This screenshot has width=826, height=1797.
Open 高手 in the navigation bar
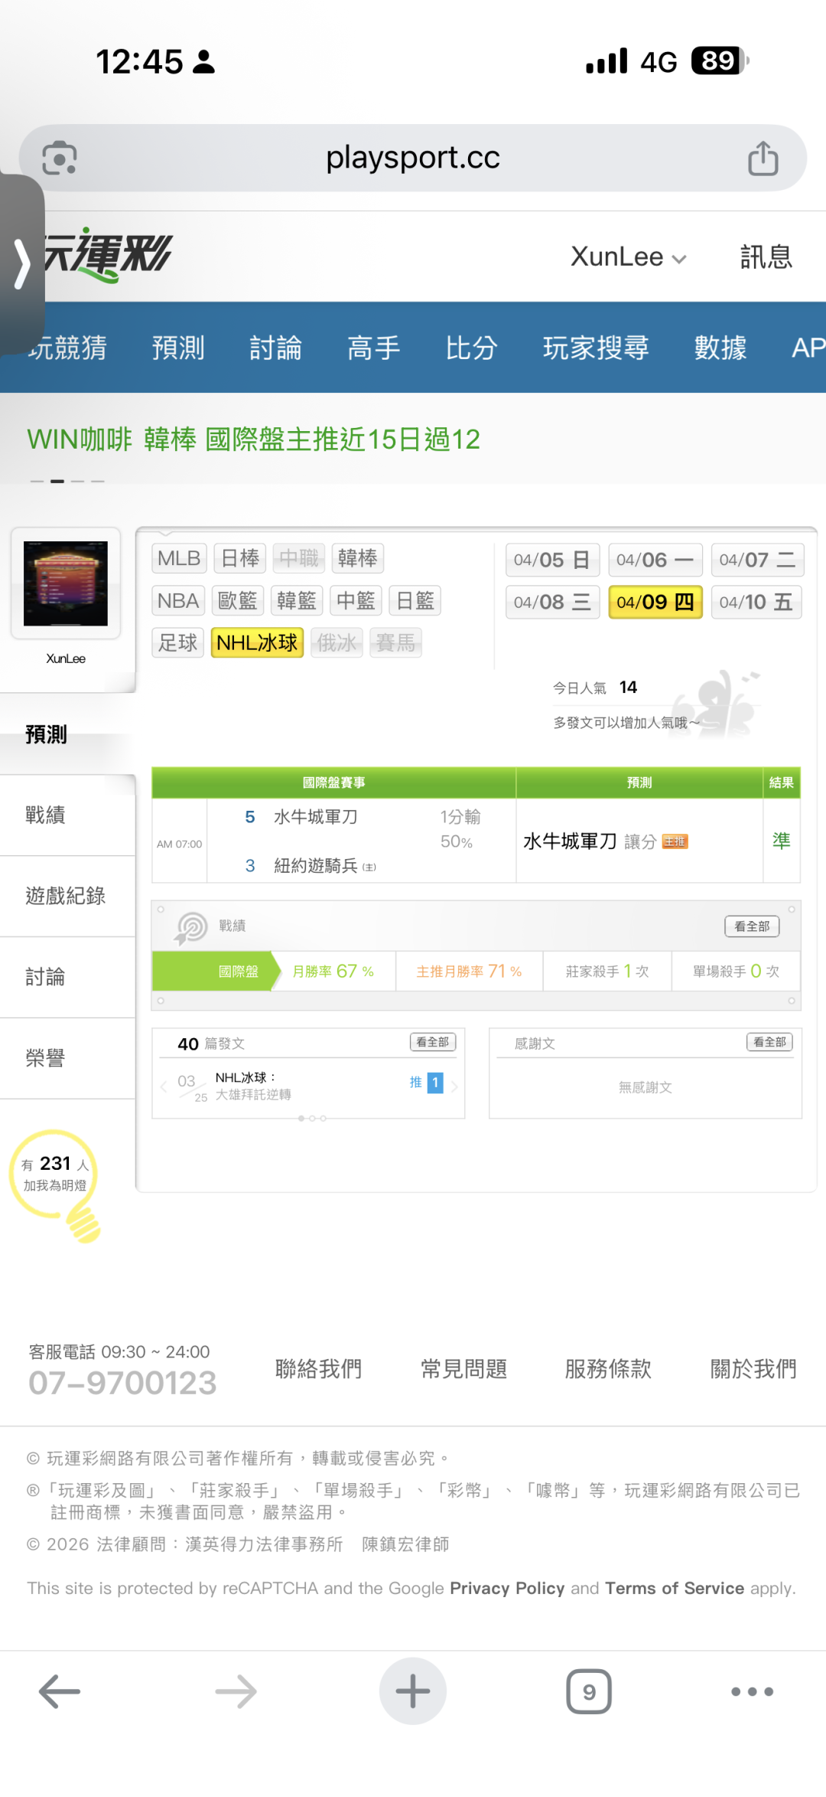[373, 348]
